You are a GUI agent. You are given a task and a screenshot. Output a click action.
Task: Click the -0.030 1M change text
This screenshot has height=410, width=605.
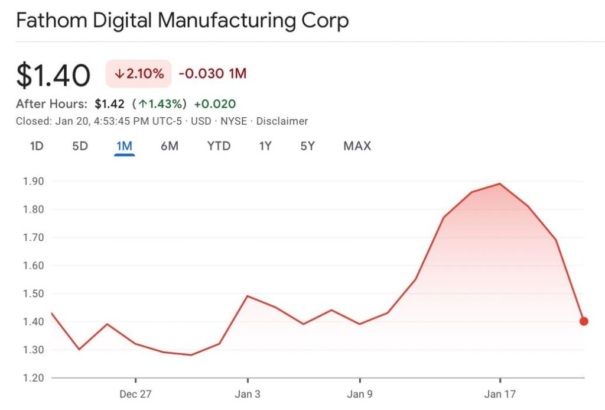coord(212,74)
